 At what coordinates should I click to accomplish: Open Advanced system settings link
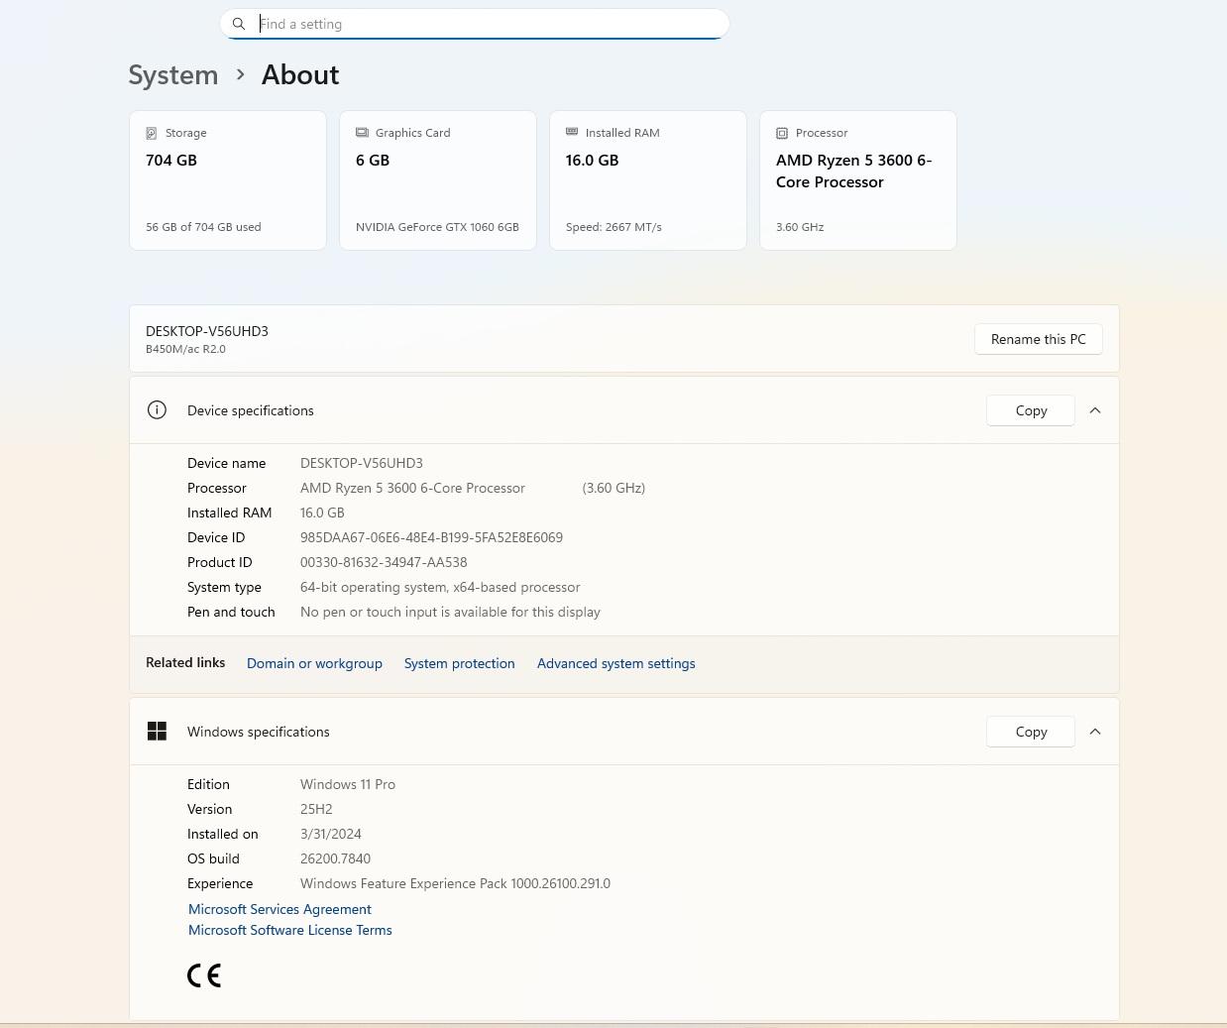(x=616, y=663)
